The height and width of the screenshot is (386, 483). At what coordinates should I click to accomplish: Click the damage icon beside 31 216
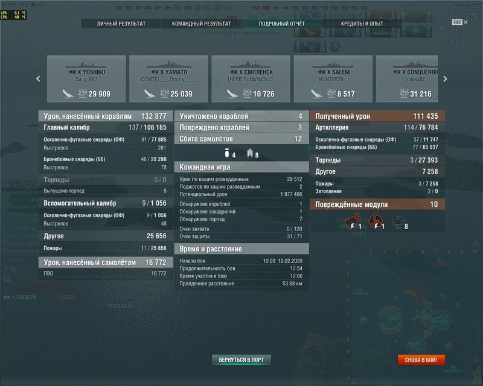[x=404, y=93]
